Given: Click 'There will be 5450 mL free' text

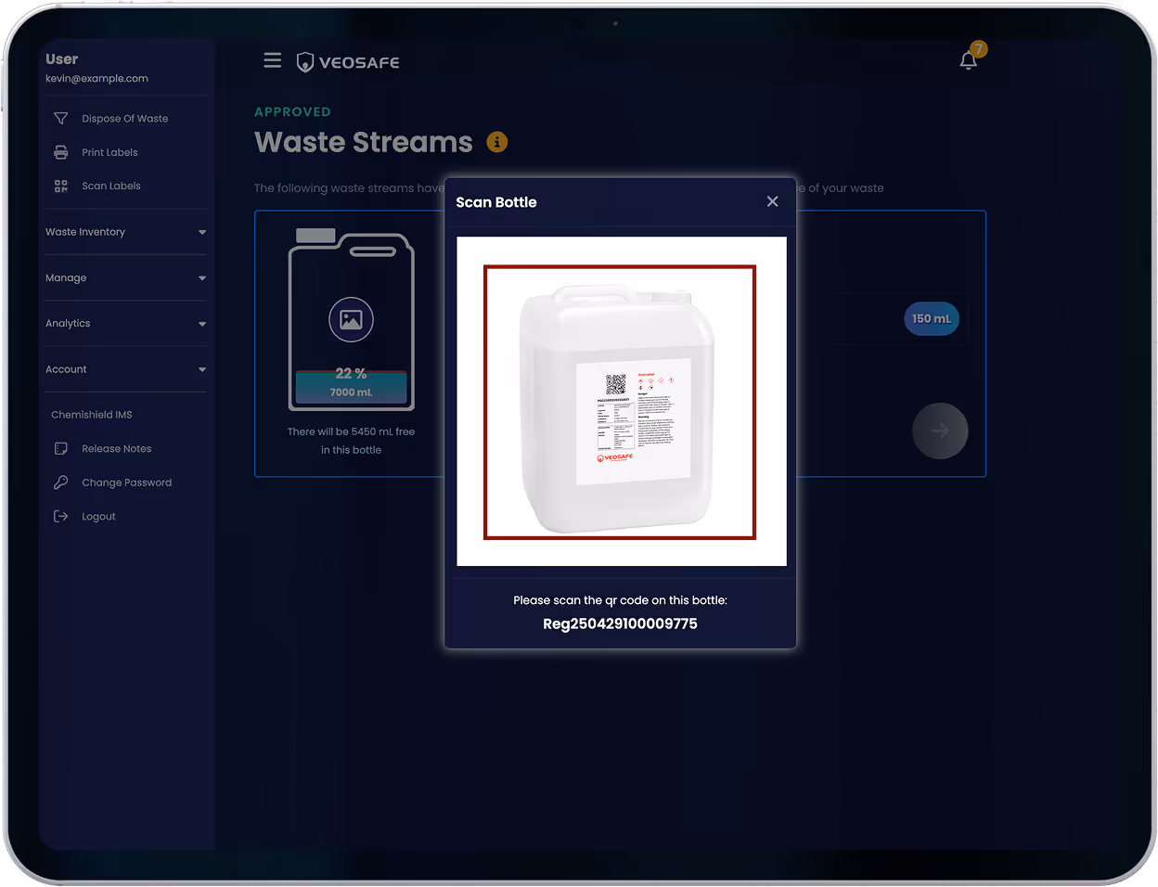Looking at the screenshot, I should pyautogui.click(x=351, y=431).
